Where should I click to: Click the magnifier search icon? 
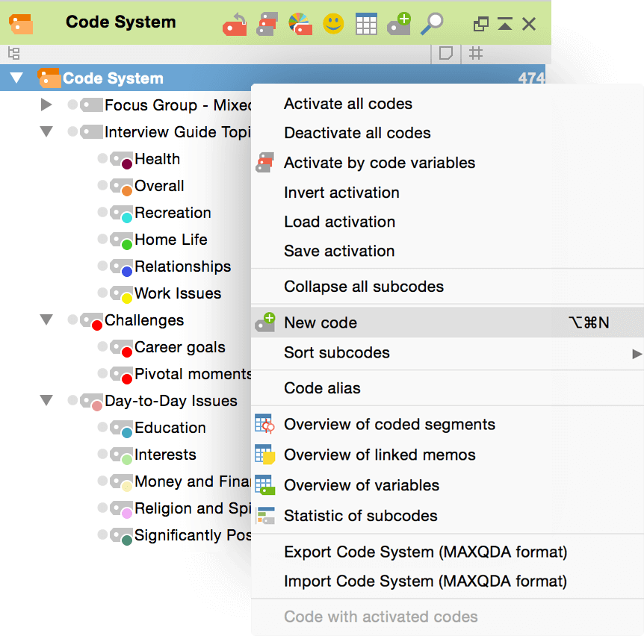pos(432,24)
